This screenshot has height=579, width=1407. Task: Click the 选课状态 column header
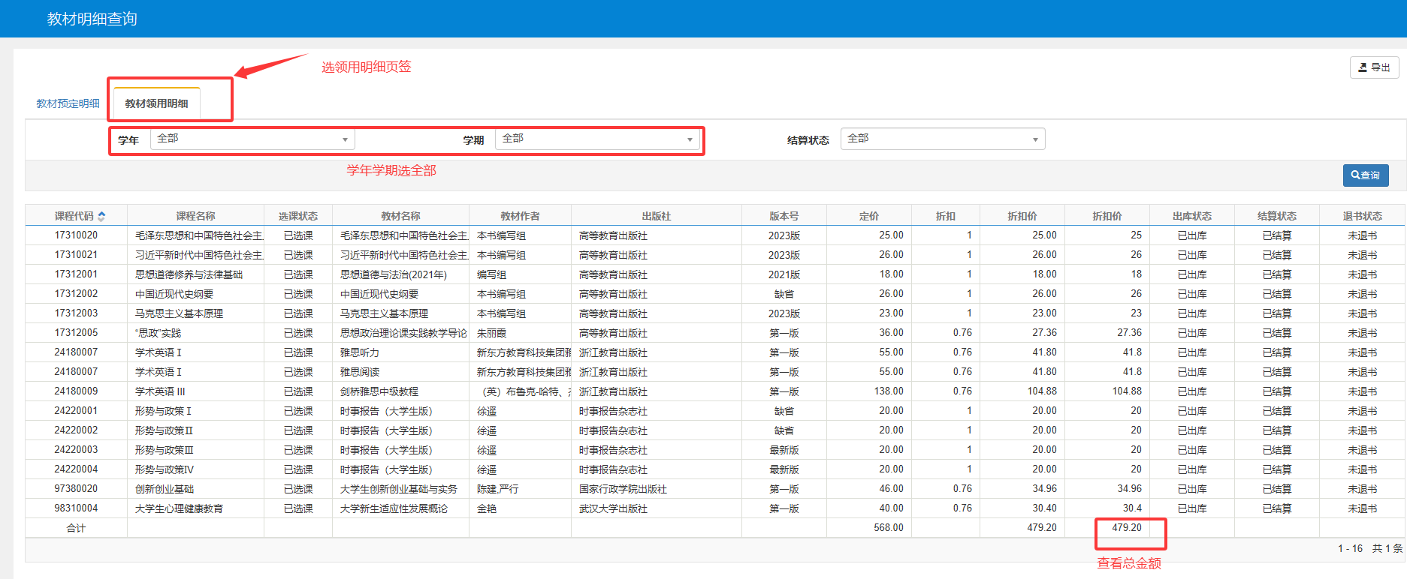[x=298, y=216]
